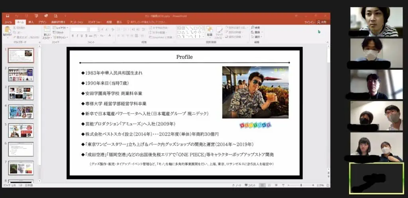Viewport: 408px width, 198px height.
Task: Open the File (ファイル) tab
Action: click(x=8, y=22)
